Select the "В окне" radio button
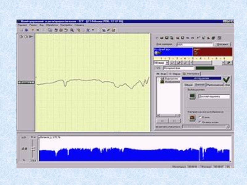The height and width of the screenshot is (185, 247). point(200,117)
